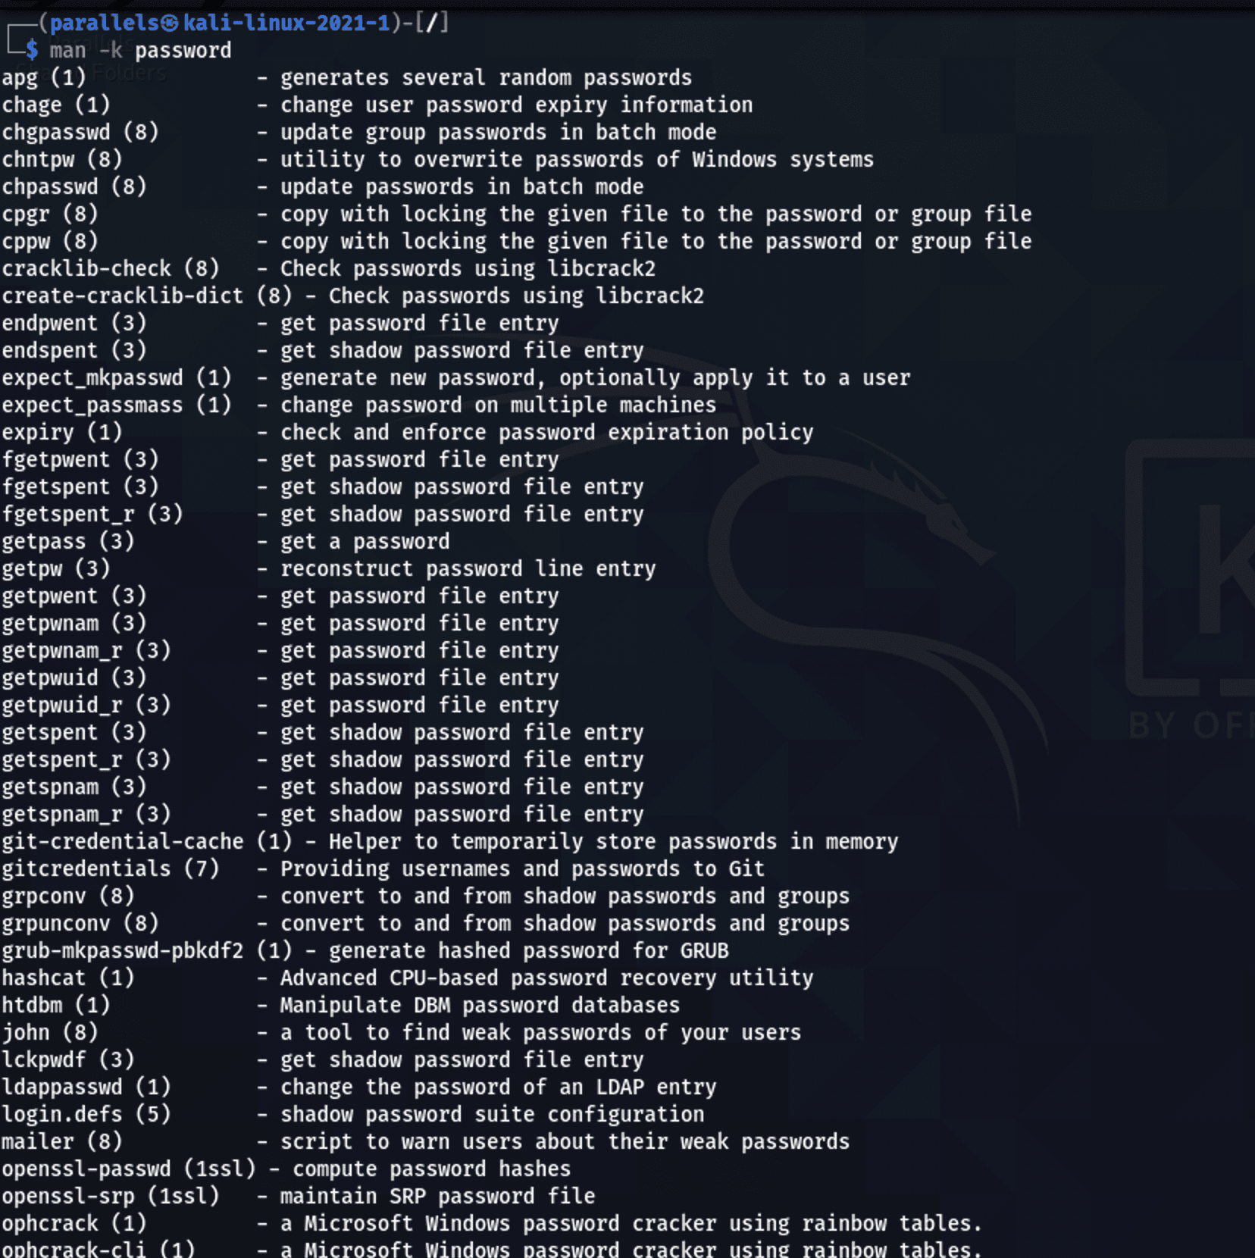1255x1258 pixels.
Task: Click the 'gitcredentials (7)' entry
Action: (111, 869)
